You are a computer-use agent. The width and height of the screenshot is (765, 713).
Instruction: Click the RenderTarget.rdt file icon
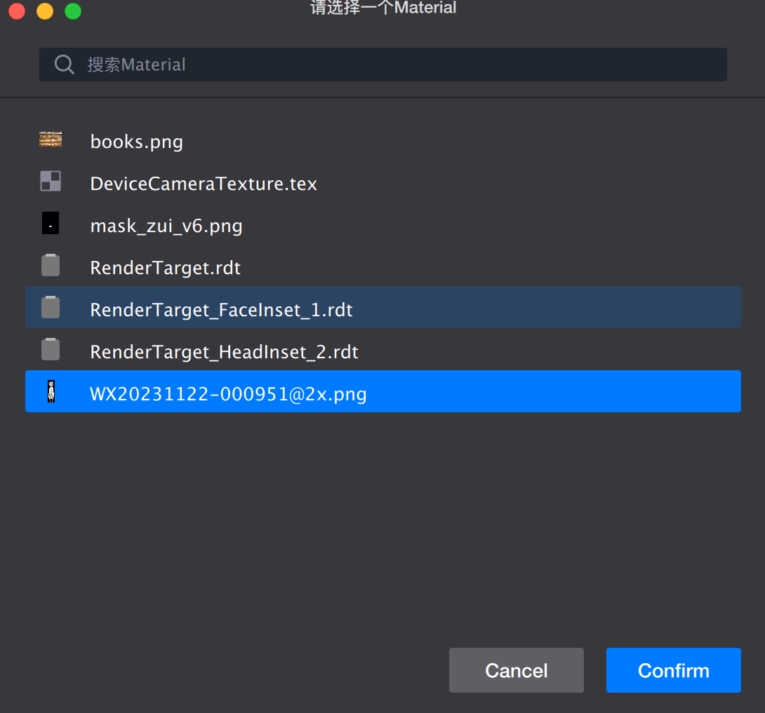51,266
